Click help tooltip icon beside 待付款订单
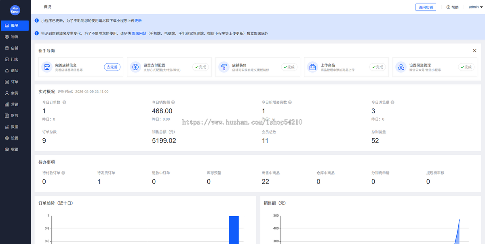Viewport: 485px width, 244px height. pyautogui.click(x=63, y=173)
